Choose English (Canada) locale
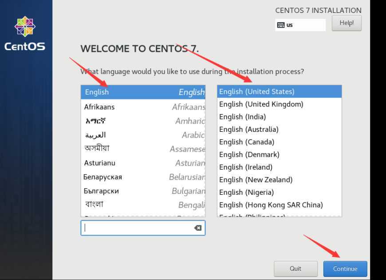The image size is (386, 280). [280, 142]
